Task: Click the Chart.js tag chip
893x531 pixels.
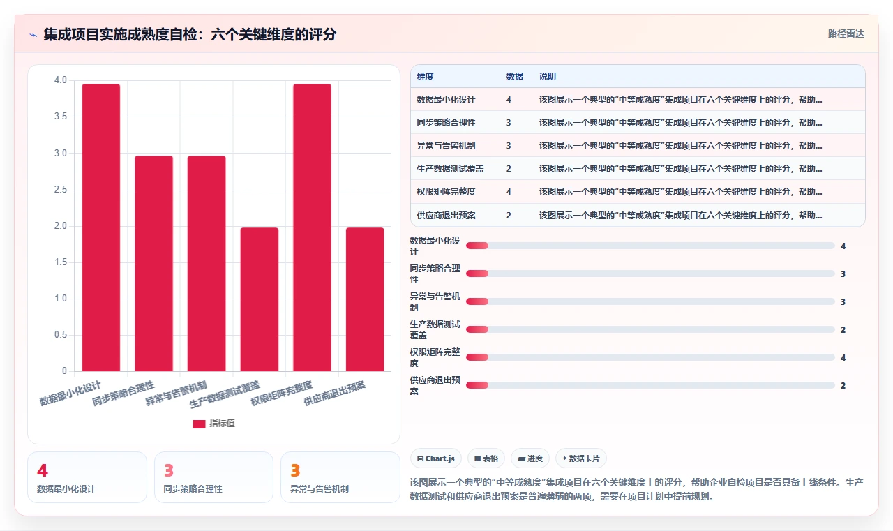Action: 436,458
